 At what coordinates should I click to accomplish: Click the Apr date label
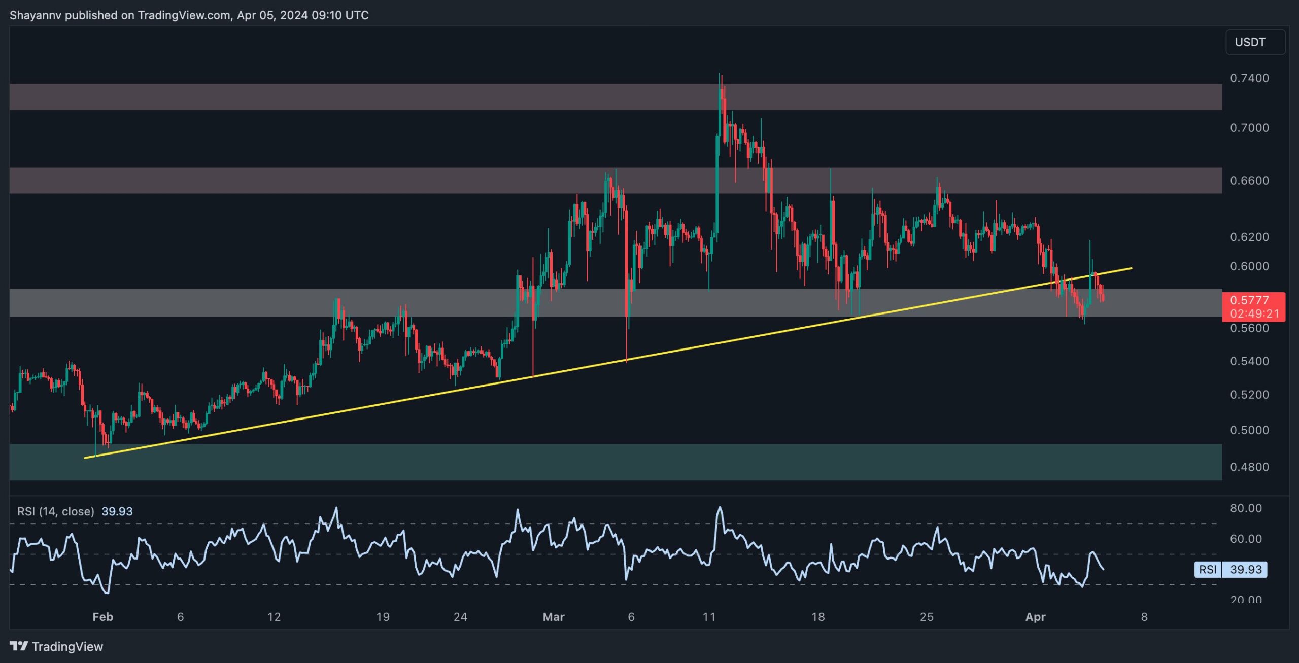pyautogui.click(x=1036, y=617)
